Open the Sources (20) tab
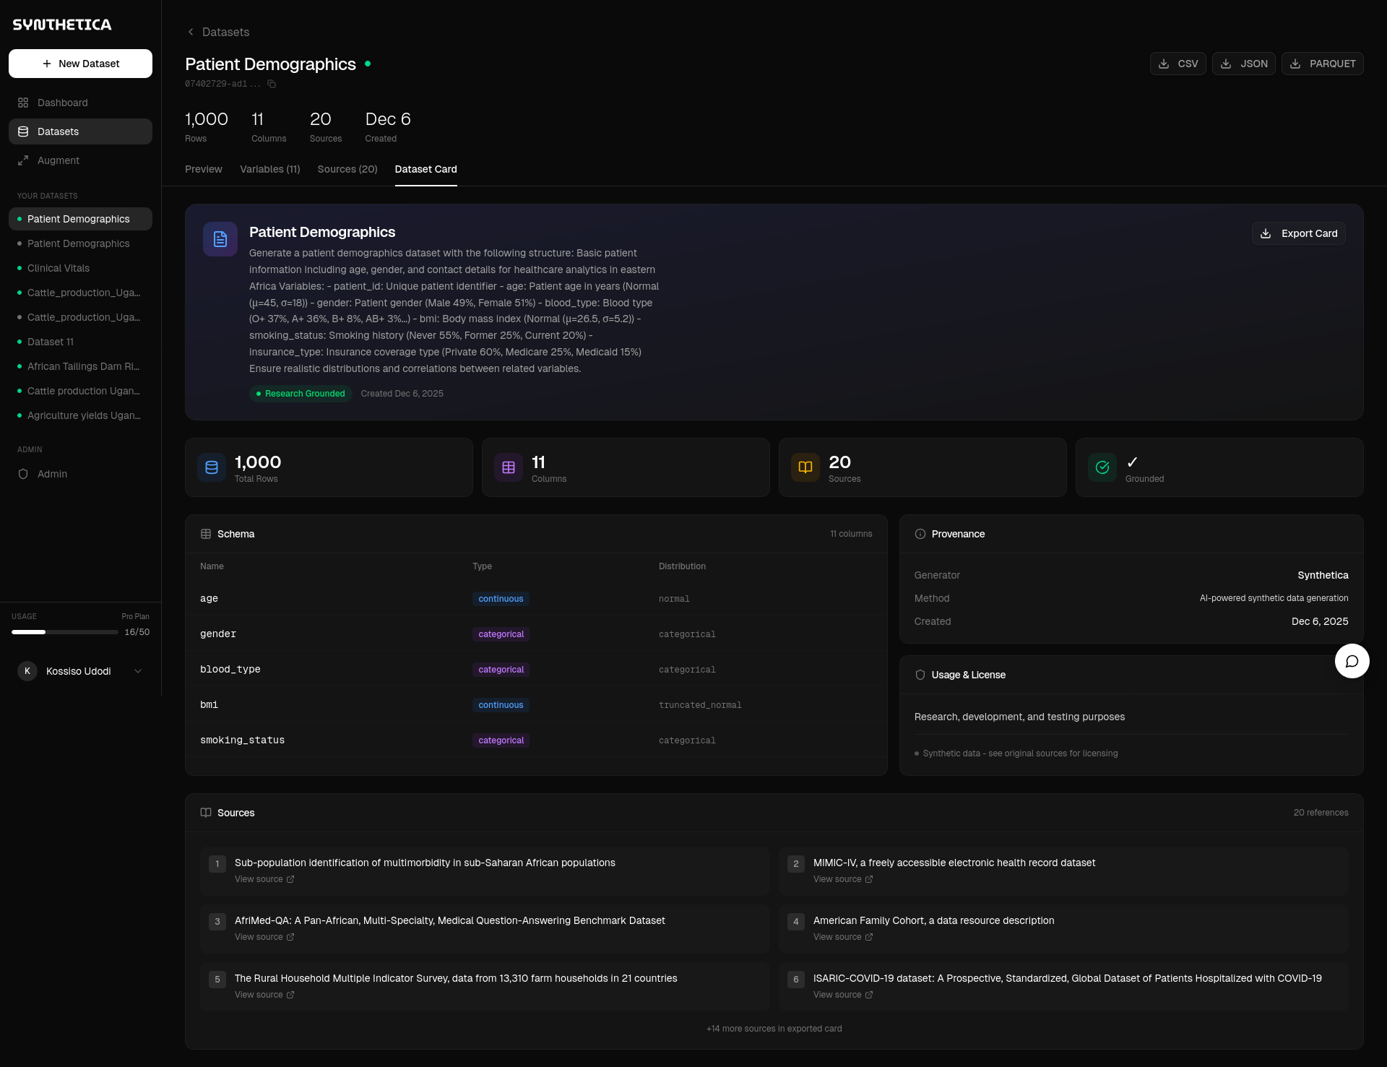 pos(347,169)
